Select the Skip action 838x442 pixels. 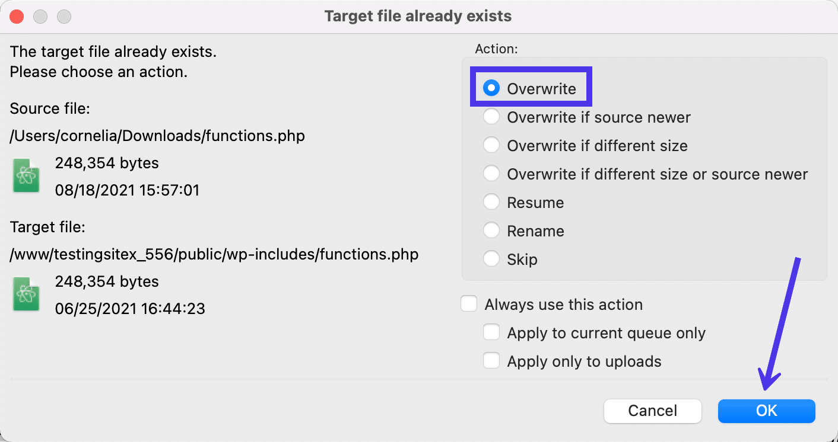click(491, 258)
